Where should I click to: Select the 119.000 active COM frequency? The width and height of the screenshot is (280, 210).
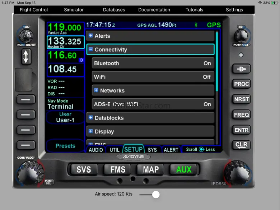coord(65,29)
